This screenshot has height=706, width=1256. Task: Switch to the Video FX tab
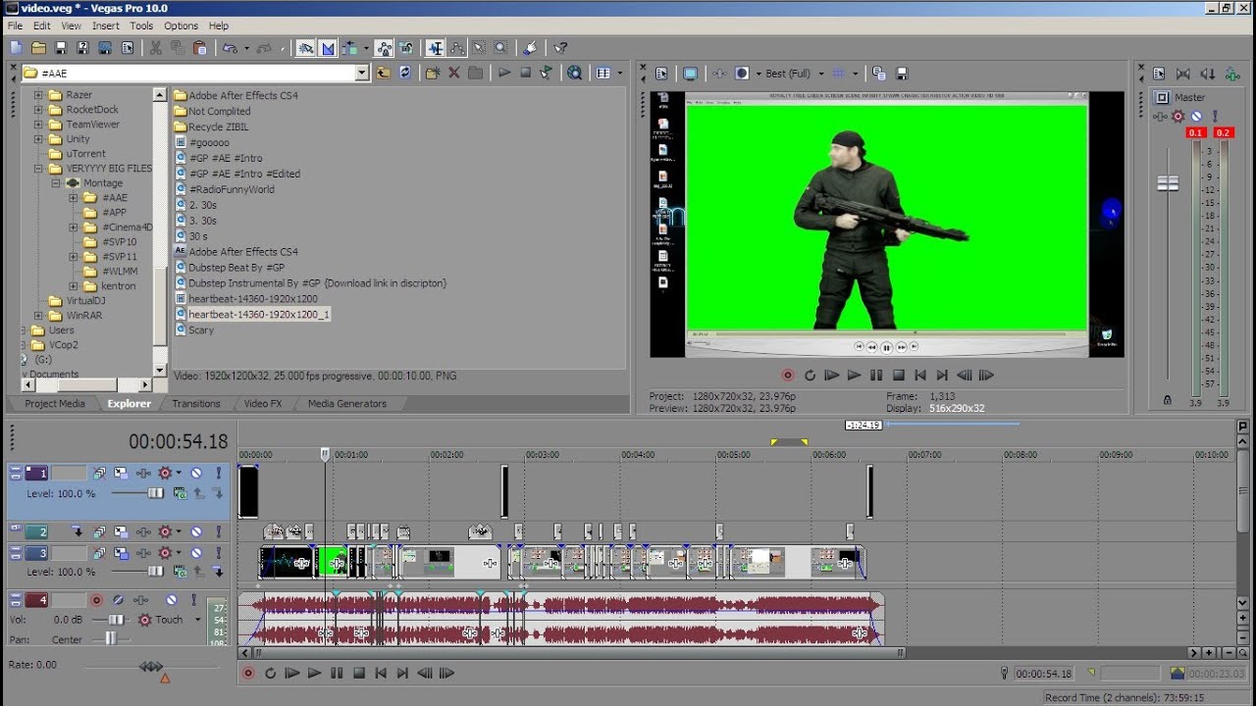(x=263, y=404)
